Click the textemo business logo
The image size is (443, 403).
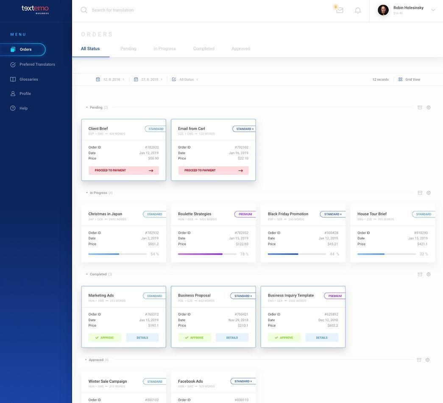35,9
